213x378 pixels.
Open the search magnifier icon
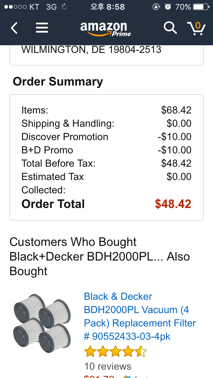click(x=170, y=28)
